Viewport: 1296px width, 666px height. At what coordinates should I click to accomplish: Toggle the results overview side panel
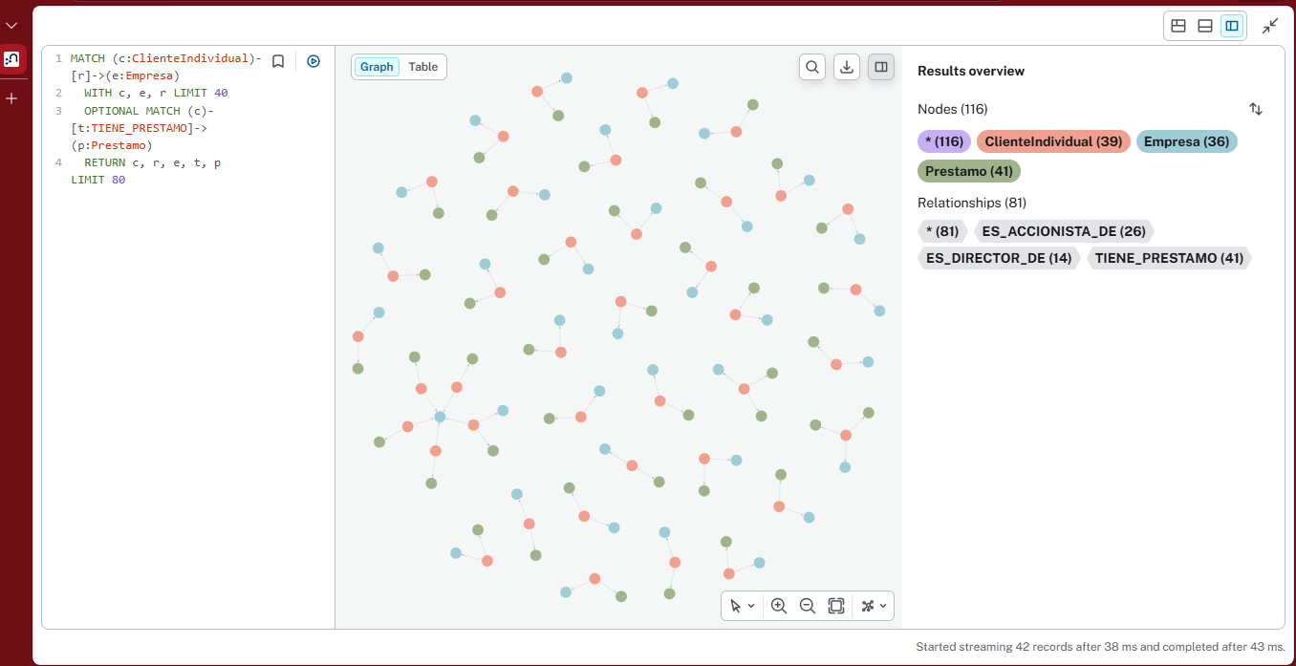tap(881, 67)
